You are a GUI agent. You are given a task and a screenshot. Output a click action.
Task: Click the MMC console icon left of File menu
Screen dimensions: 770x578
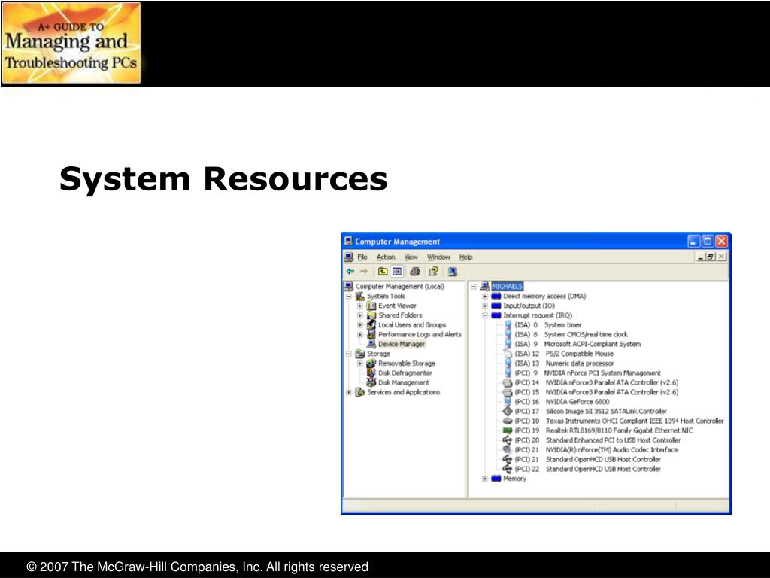click(x=349, y=257)
